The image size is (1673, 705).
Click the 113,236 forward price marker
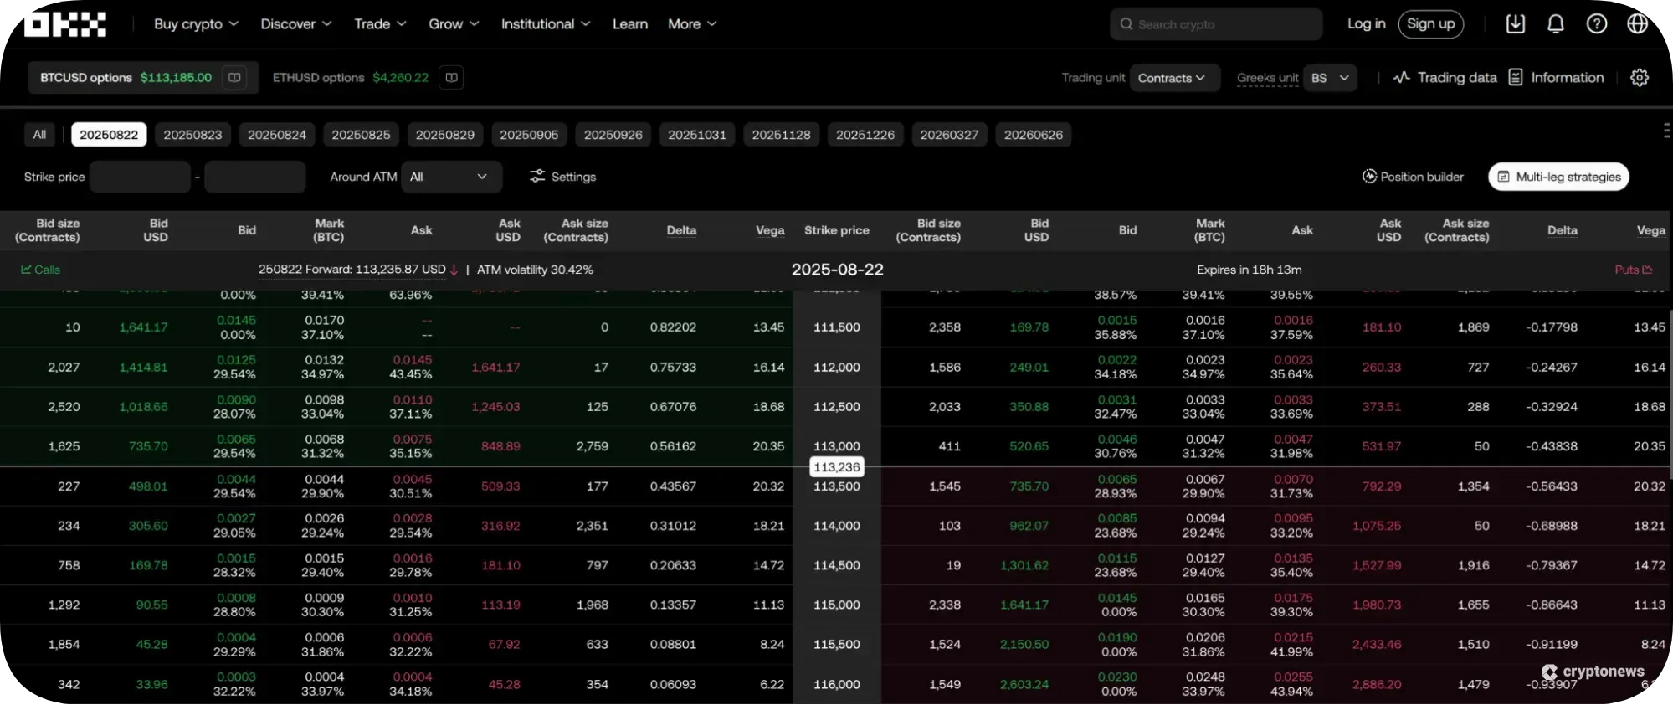837,467
